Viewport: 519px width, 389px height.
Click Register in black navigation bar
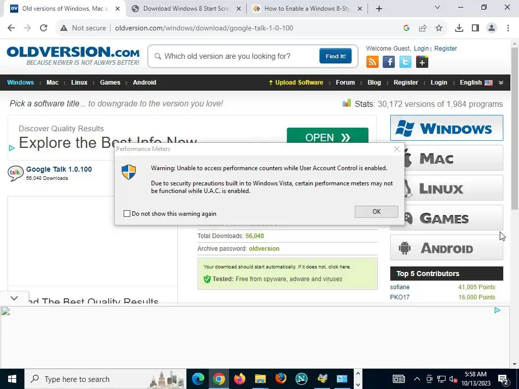(x=406, y=83)
